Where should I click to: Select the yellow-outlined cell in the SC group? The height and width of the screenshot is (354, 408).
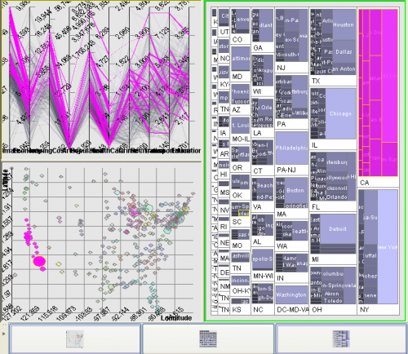pyautogui.click(x=243, y=213)
